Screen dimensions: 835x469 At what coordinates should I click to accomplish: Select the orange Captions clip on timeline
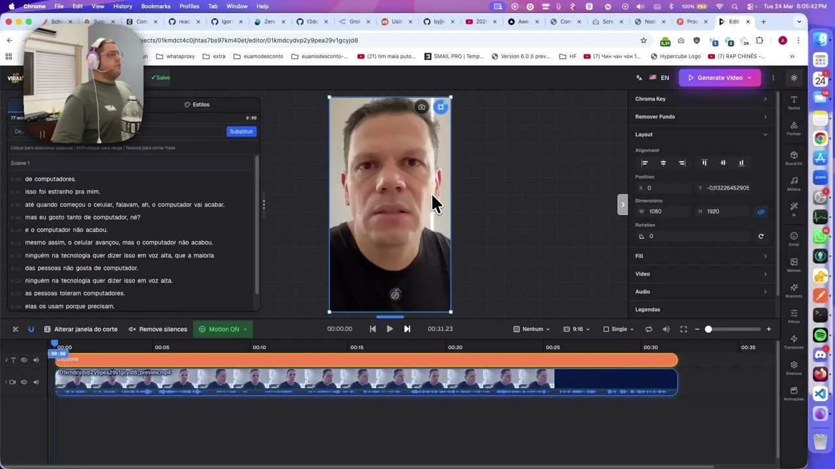pyautogui.click(x=366, y=360)
